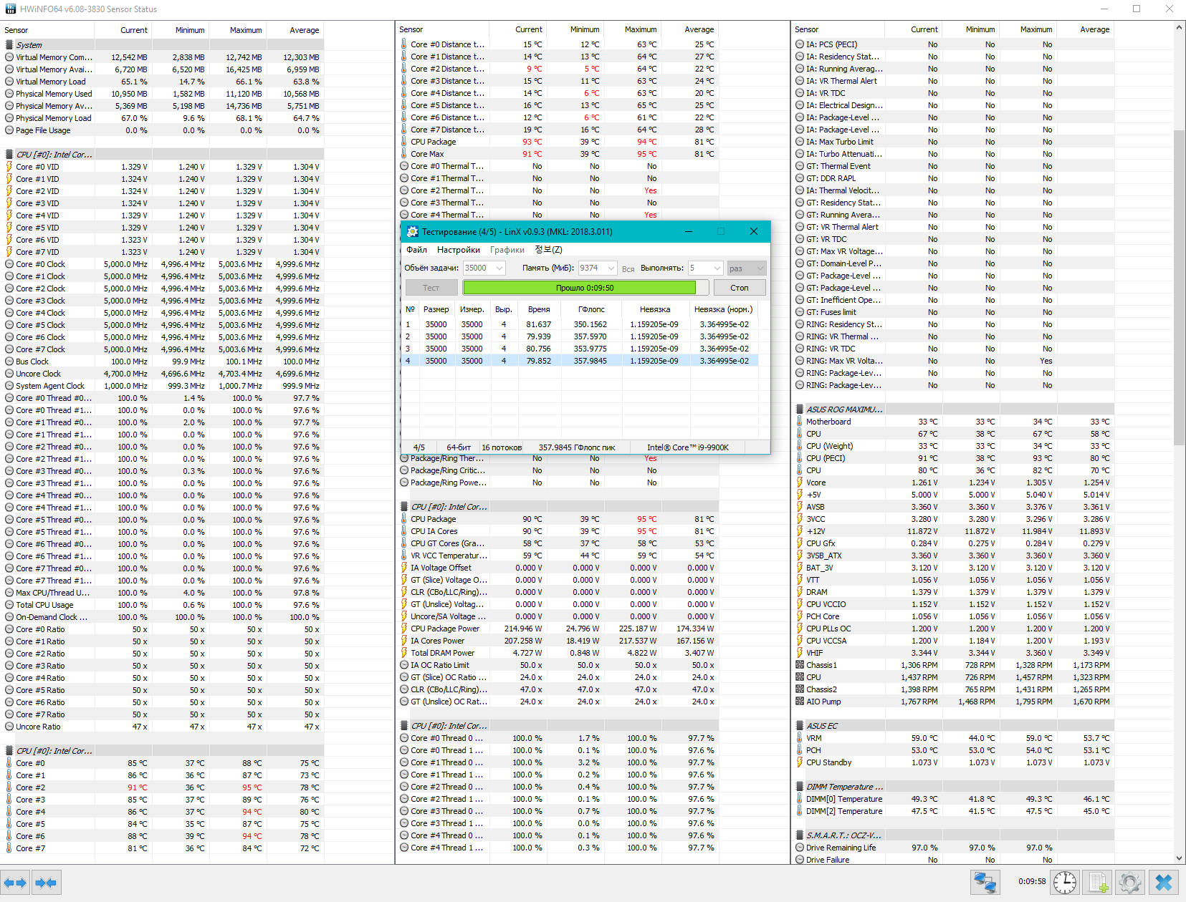The width and height of the screenshot is (1186, 902).
Task: Click '357.9845 ГФлопс пик' in the LinX status bar
Action: point(577,447)
